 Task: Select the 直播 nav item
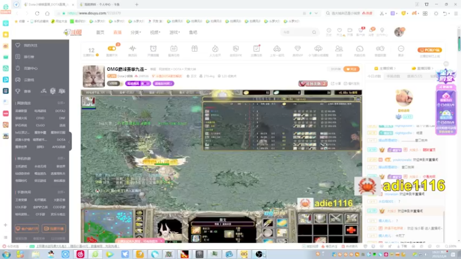tap(118, 32)
